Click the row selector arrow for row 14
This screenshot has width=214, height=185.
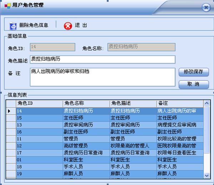(x=11, y=111)
